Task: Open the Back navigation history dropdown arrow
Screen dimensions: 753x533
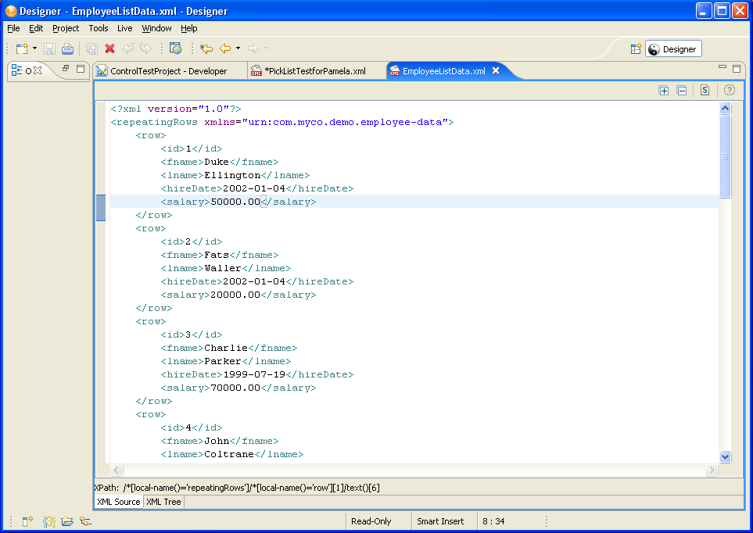Action: click(x=238, y=48)
